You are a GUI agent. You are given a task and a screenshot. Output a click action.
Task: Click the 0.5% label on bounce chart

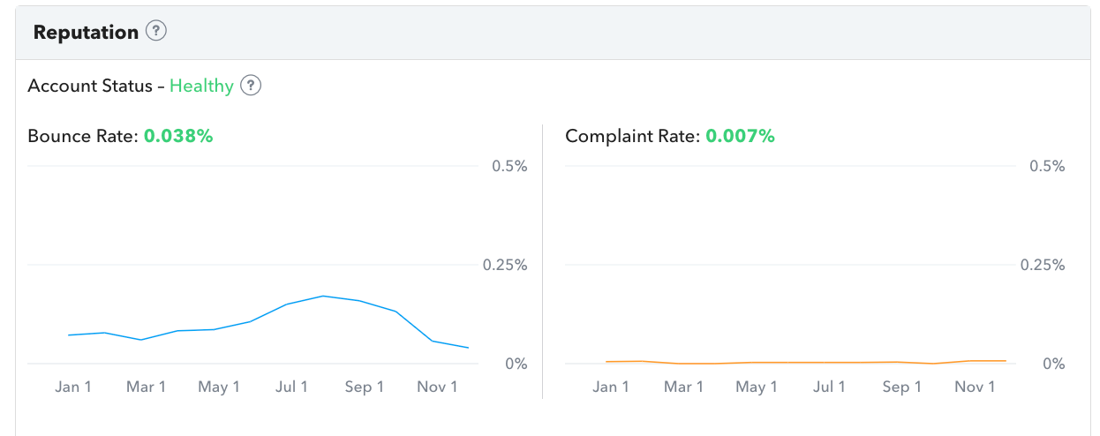point(509,166)
